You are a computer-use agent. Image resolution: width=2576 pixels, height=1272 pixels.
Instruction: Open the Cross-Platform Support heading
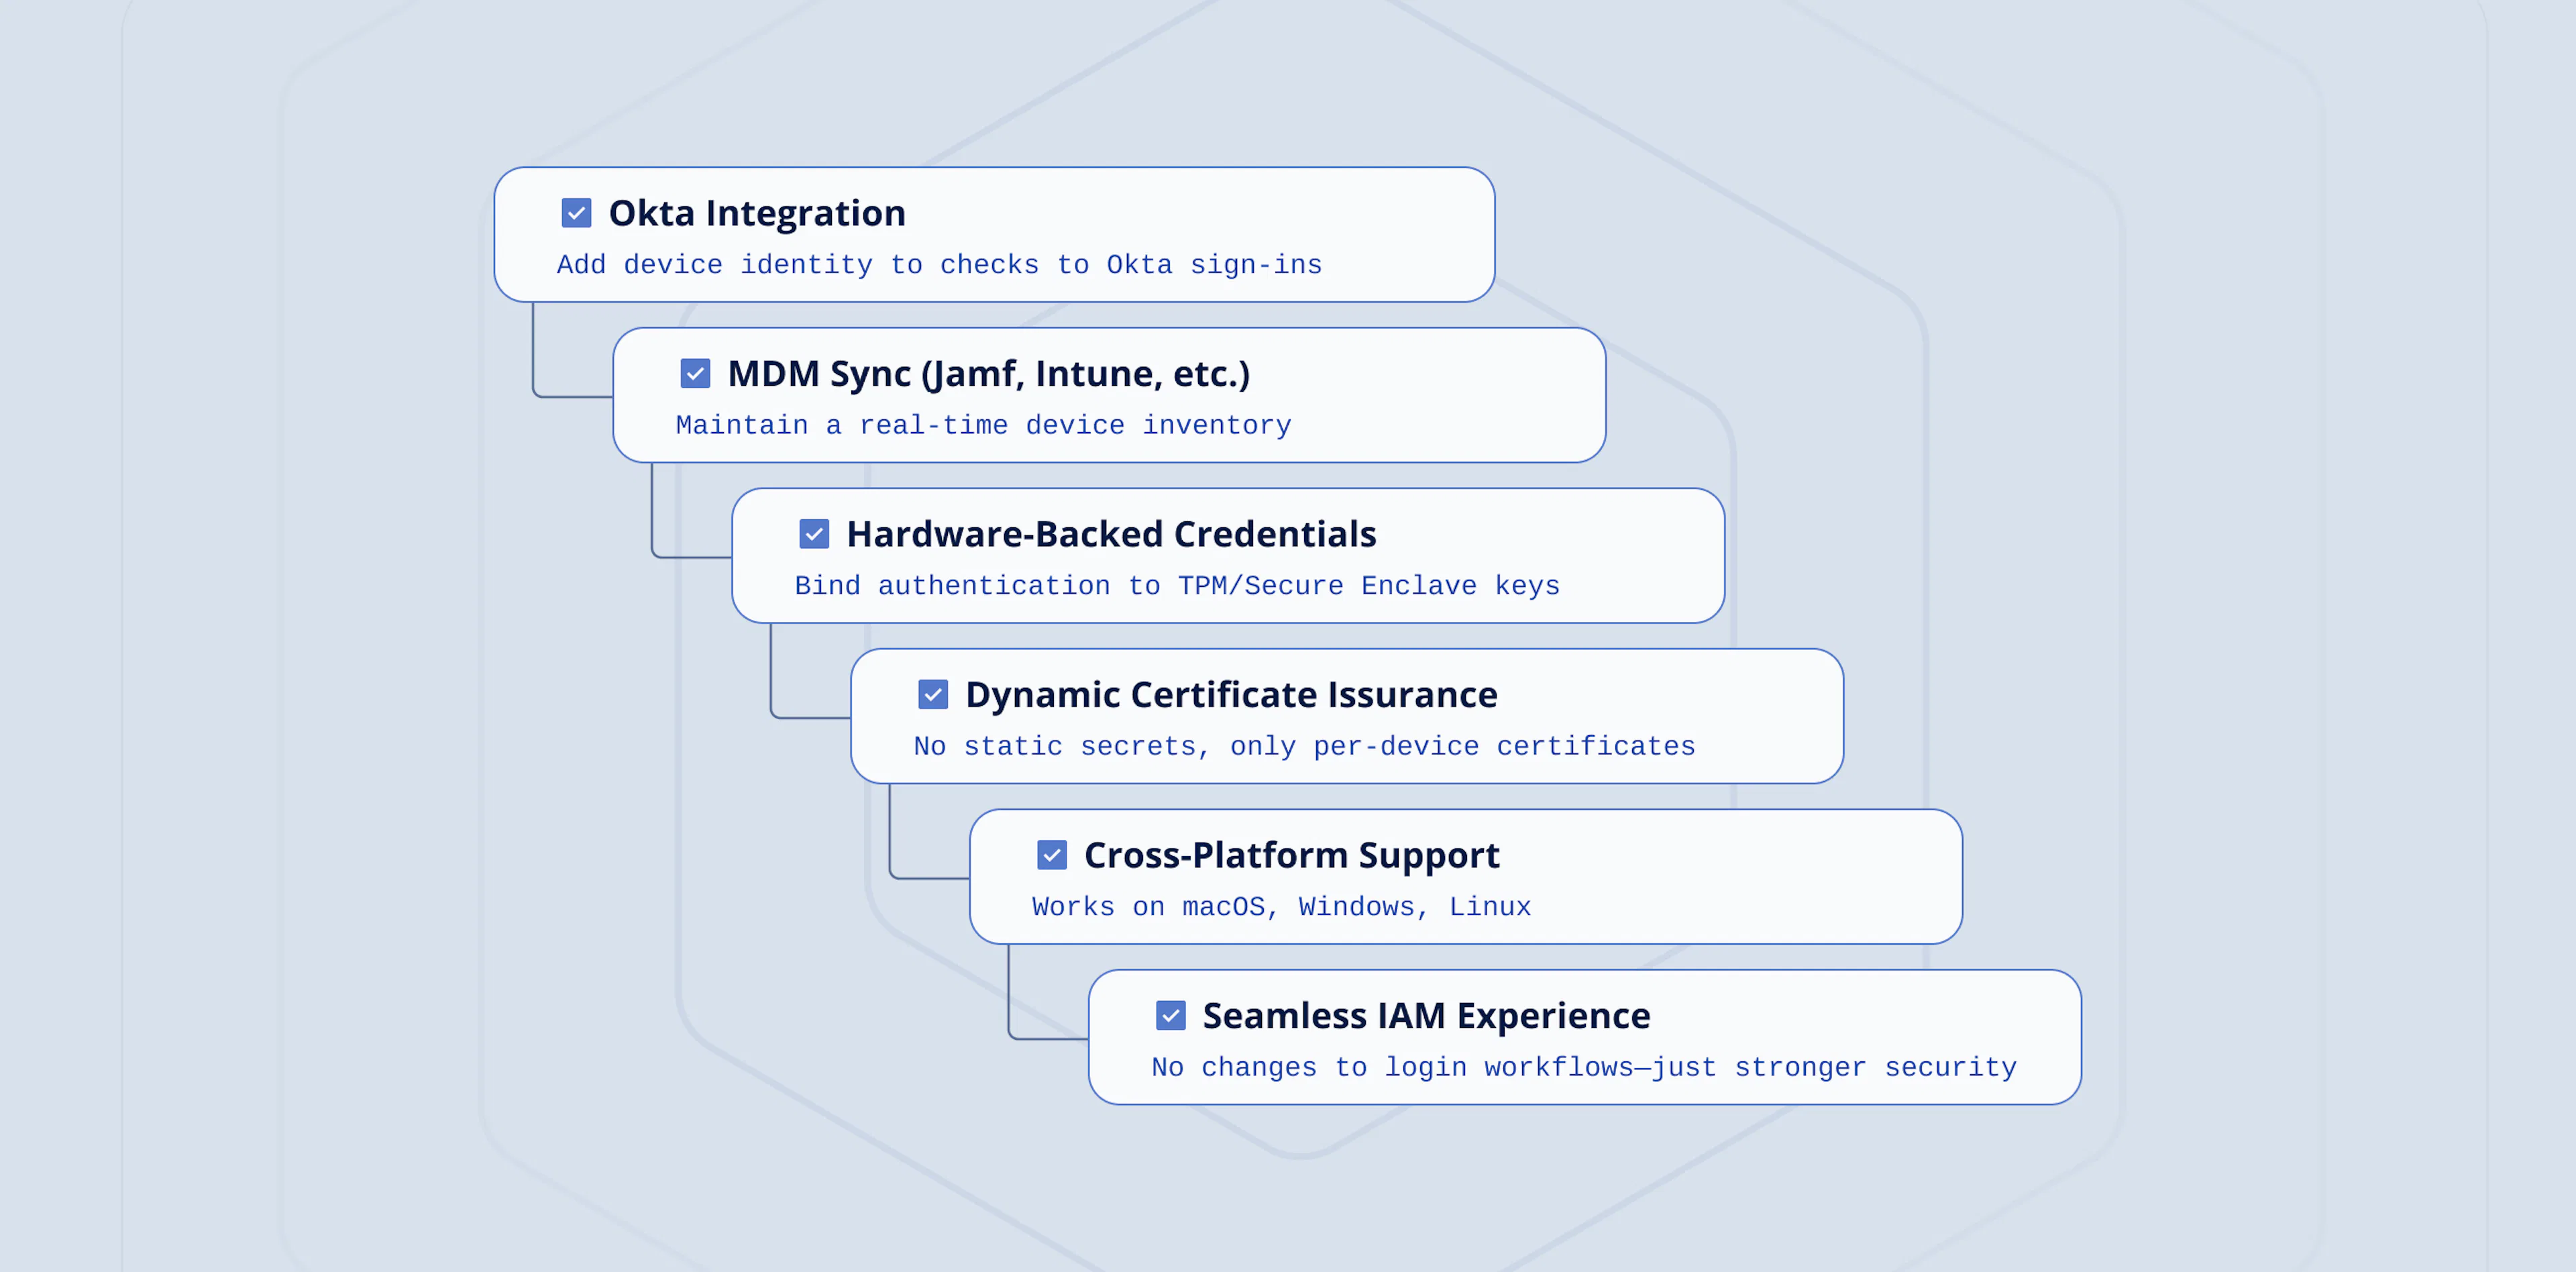(1291, 855)
